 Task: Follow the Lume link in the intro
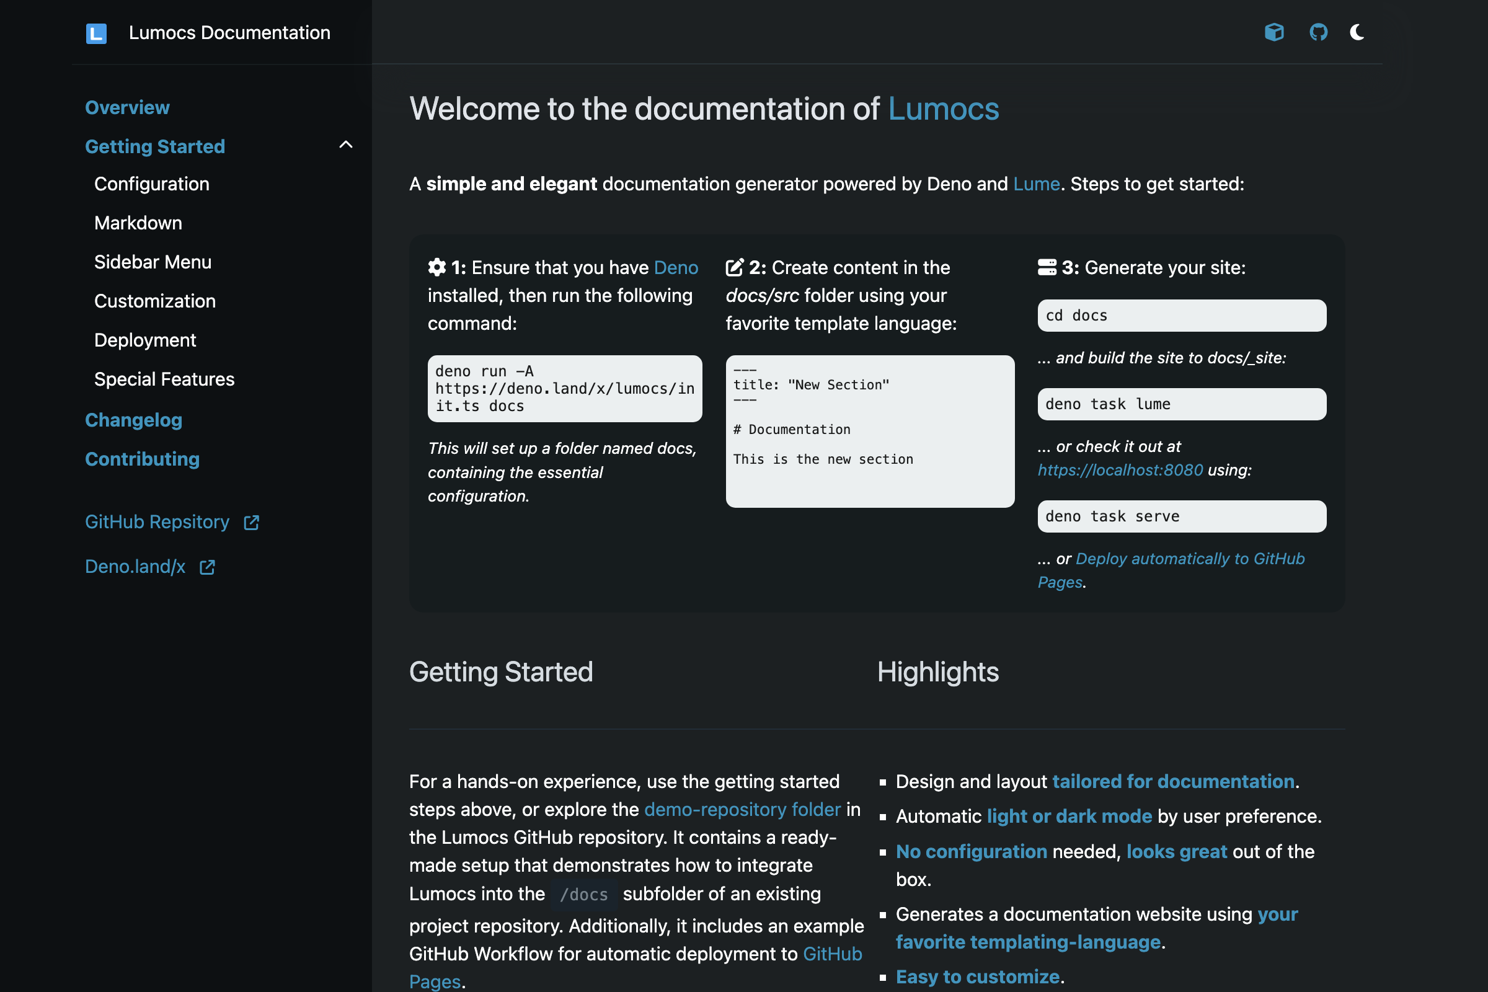[x=1035, y=184]
